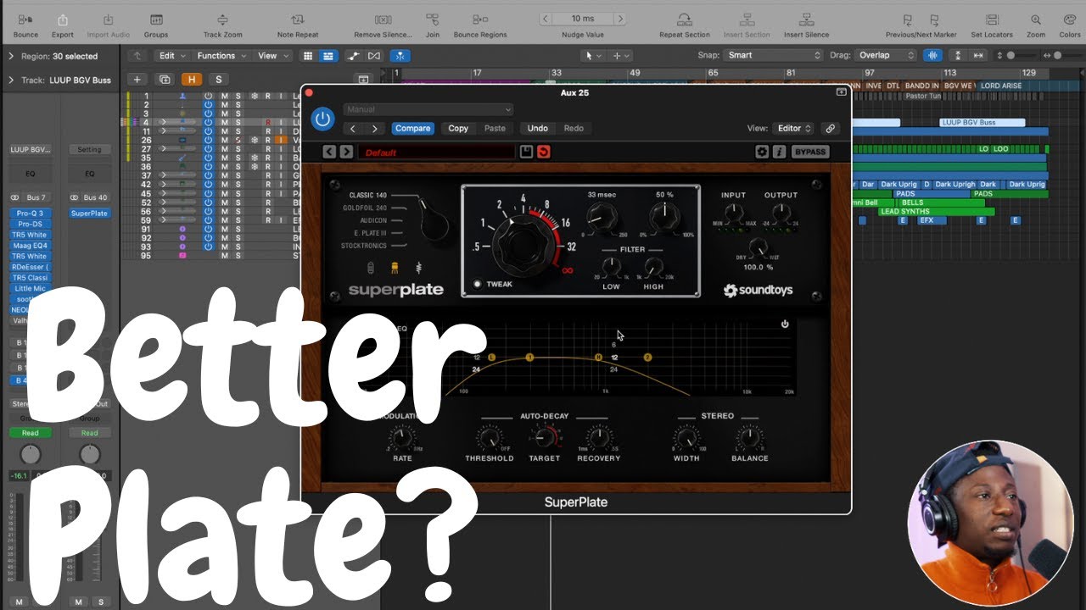Click the Track Zoom icon
Screen dimensions: 1086x610
[x=222, y=19]
